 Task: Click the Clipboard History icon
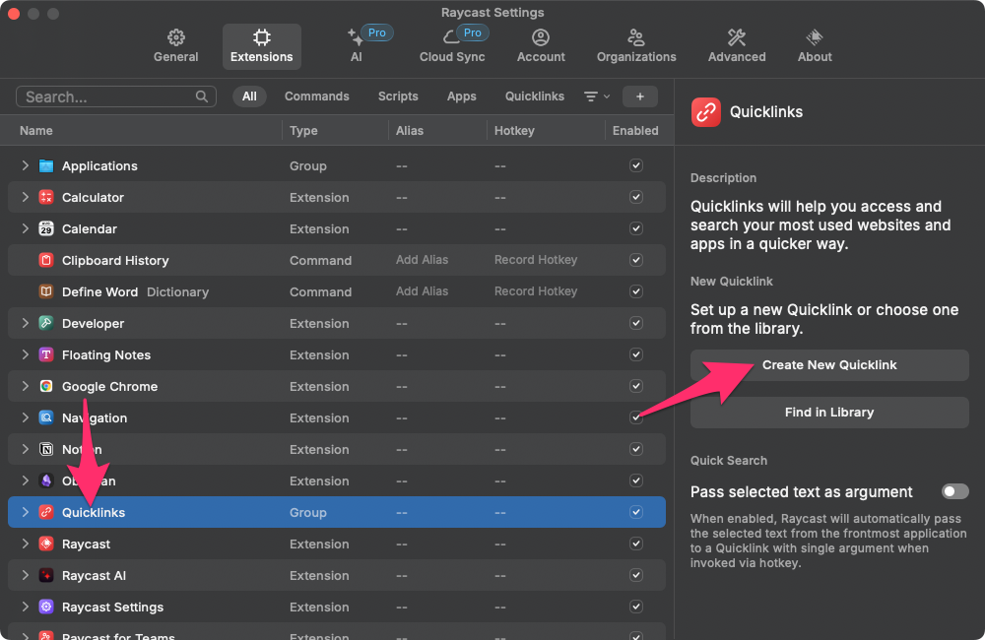coord(46,260)
